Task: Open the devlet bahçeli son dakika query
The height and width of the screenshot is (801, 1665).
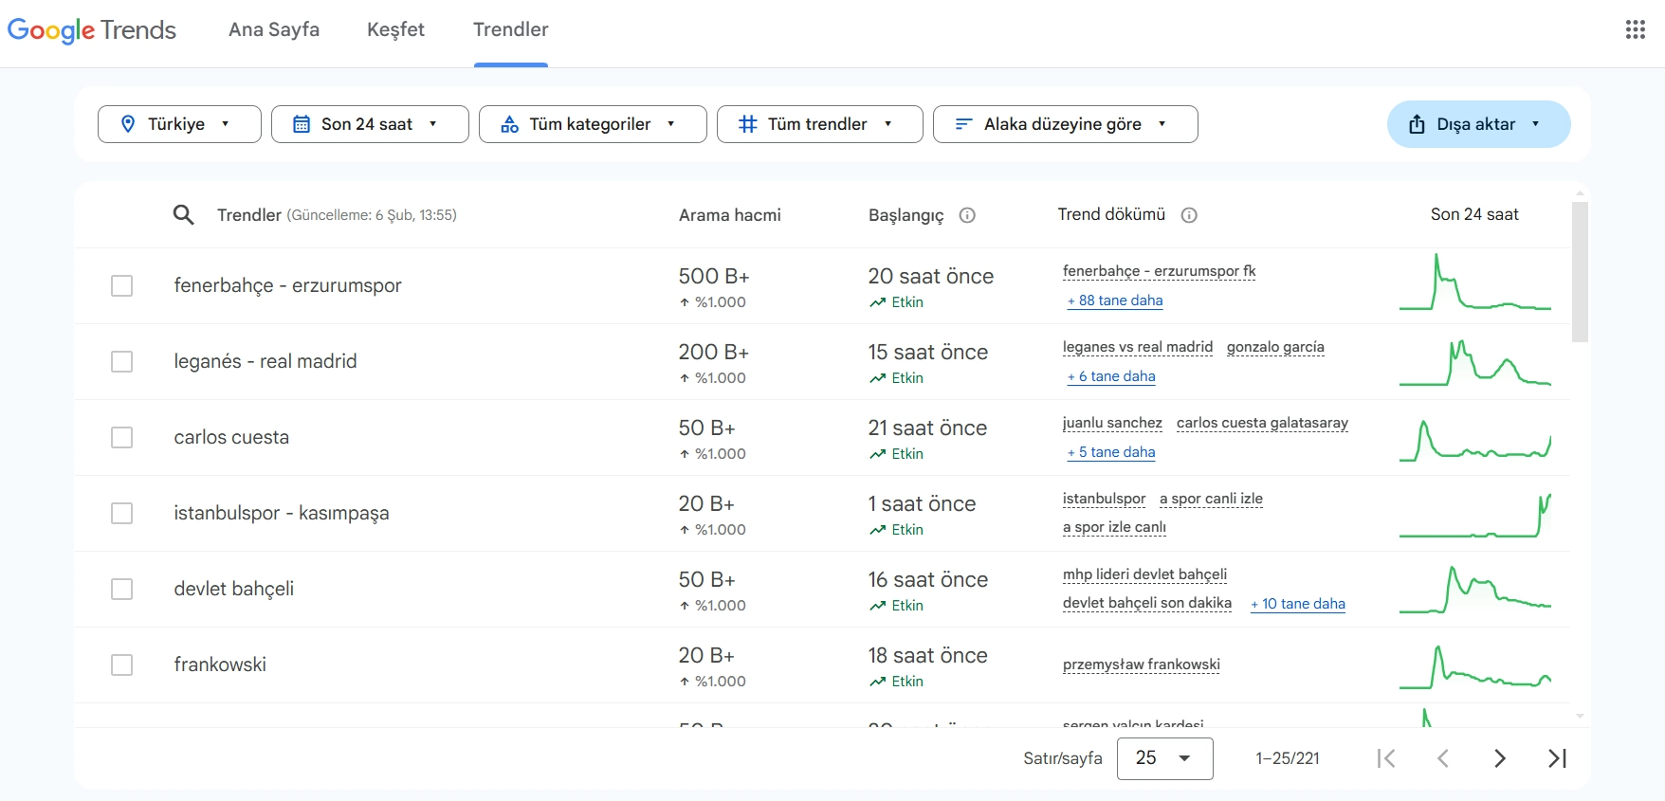Action: pyautogui.click(x=1147, y=603)
